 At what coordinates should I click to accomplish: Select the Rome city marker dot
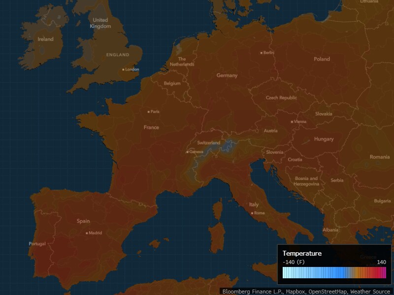(252, 213)
